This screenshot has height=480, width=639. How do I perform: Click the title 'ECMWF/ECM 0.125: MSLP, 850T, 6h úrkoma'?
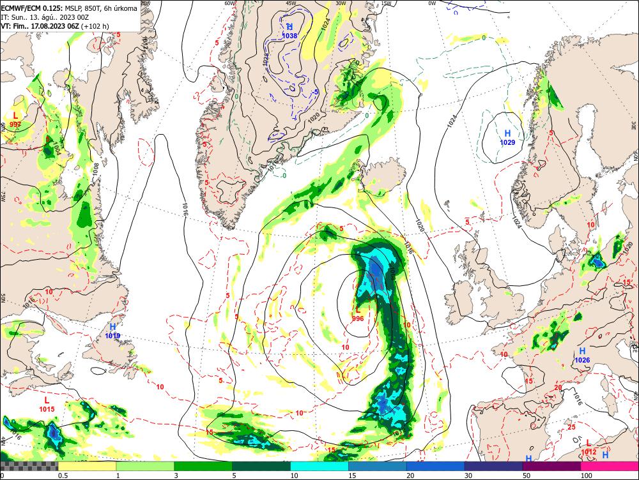point(69,8)
